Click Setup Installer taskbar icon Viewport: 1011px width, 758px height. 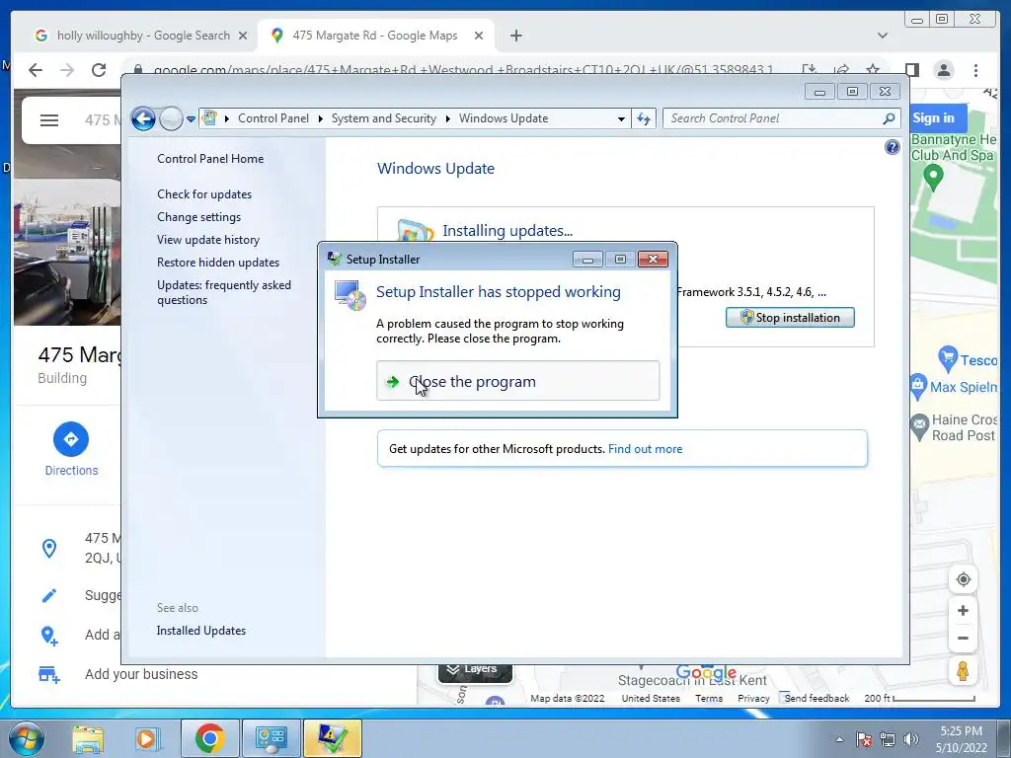pos(332,738)
